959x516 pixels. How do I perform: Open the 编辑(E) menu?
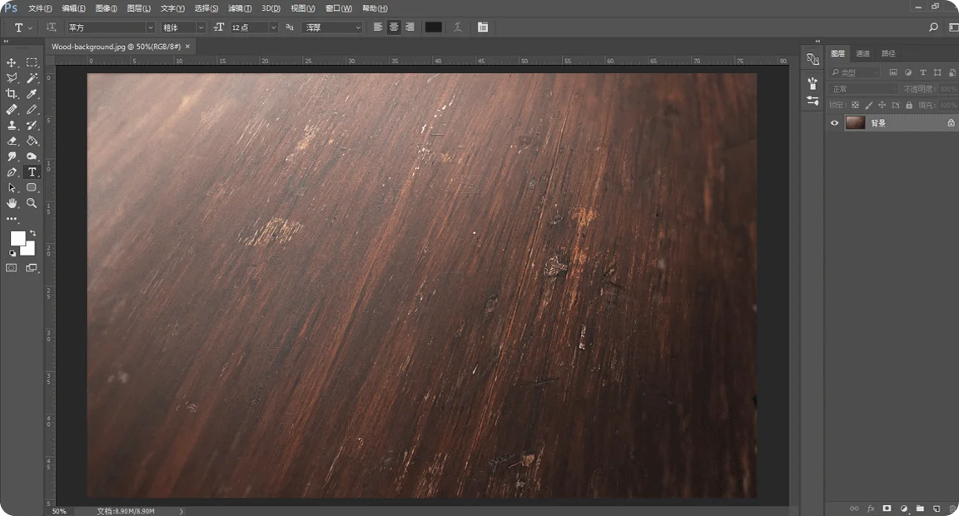[73, 8]
